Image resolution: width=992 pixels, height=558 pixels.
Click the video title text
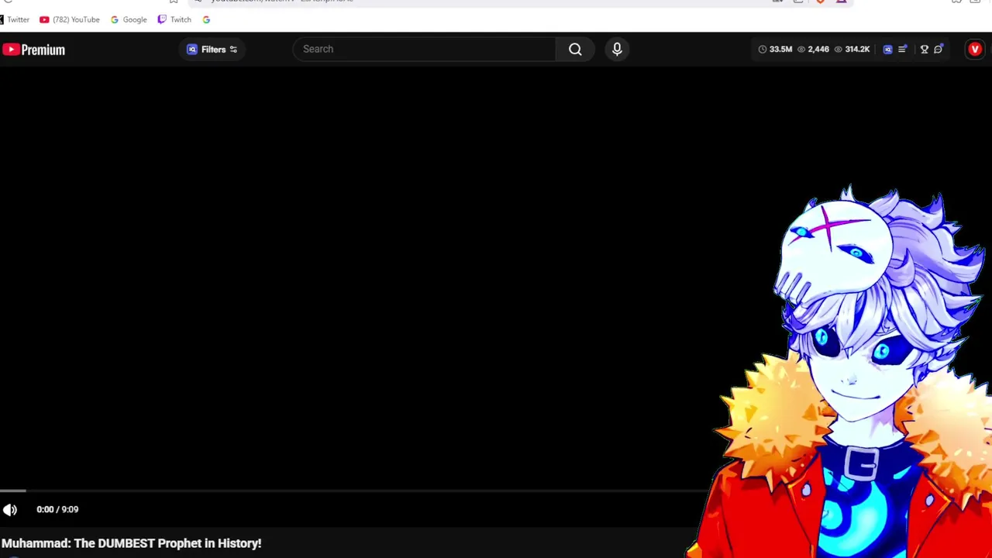131,543
